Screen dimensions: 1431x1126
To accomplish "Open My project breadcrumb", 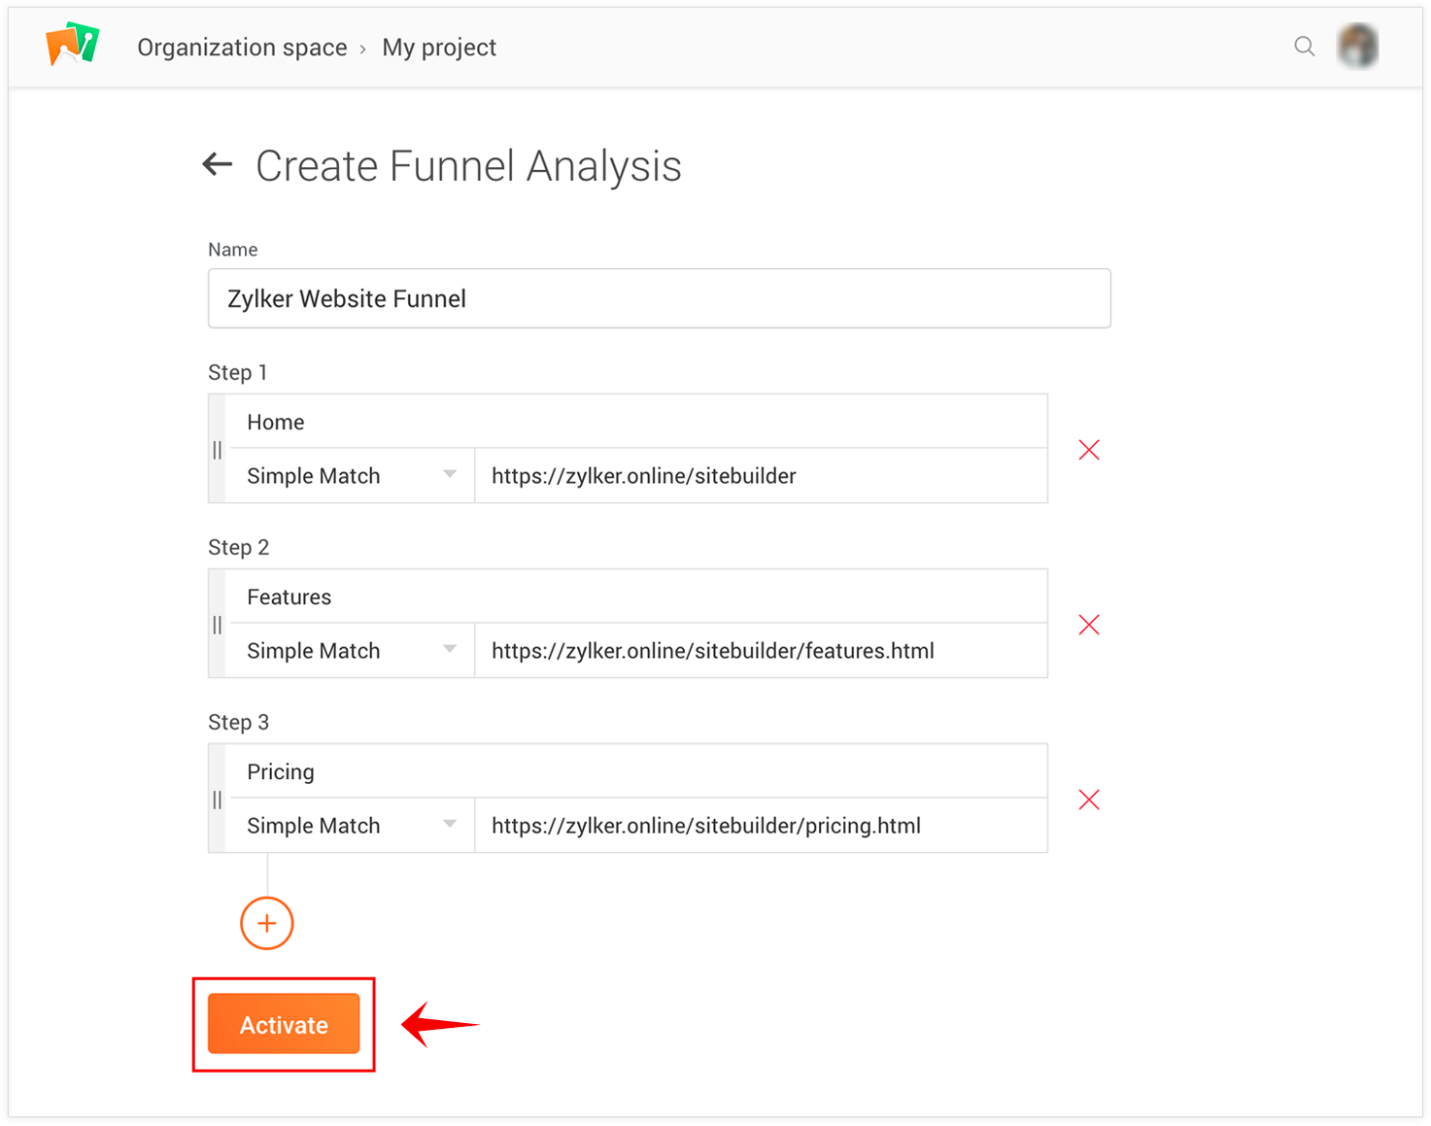I will 439,48.
